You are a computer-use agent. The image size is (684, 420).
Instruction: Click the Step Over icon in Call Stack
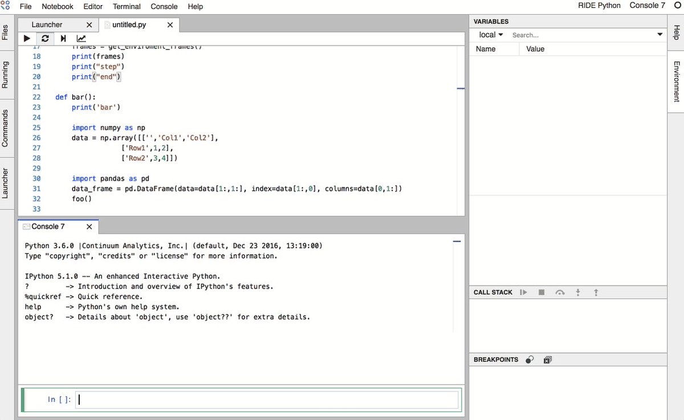click(560, 292)
